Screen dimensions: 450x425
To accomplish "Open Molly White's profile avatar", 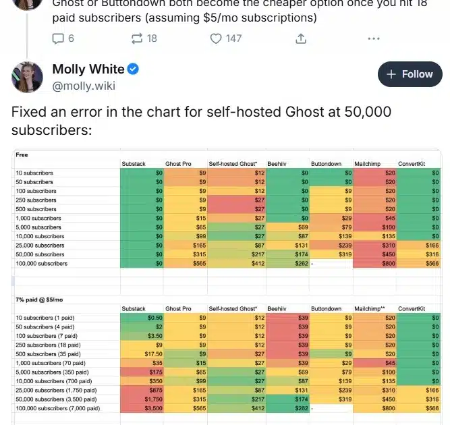I will pyautogui.click(x=27, y=77).
